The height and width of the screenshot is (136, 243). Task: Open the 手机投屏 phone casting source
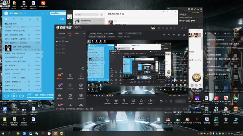click(125, 102)
